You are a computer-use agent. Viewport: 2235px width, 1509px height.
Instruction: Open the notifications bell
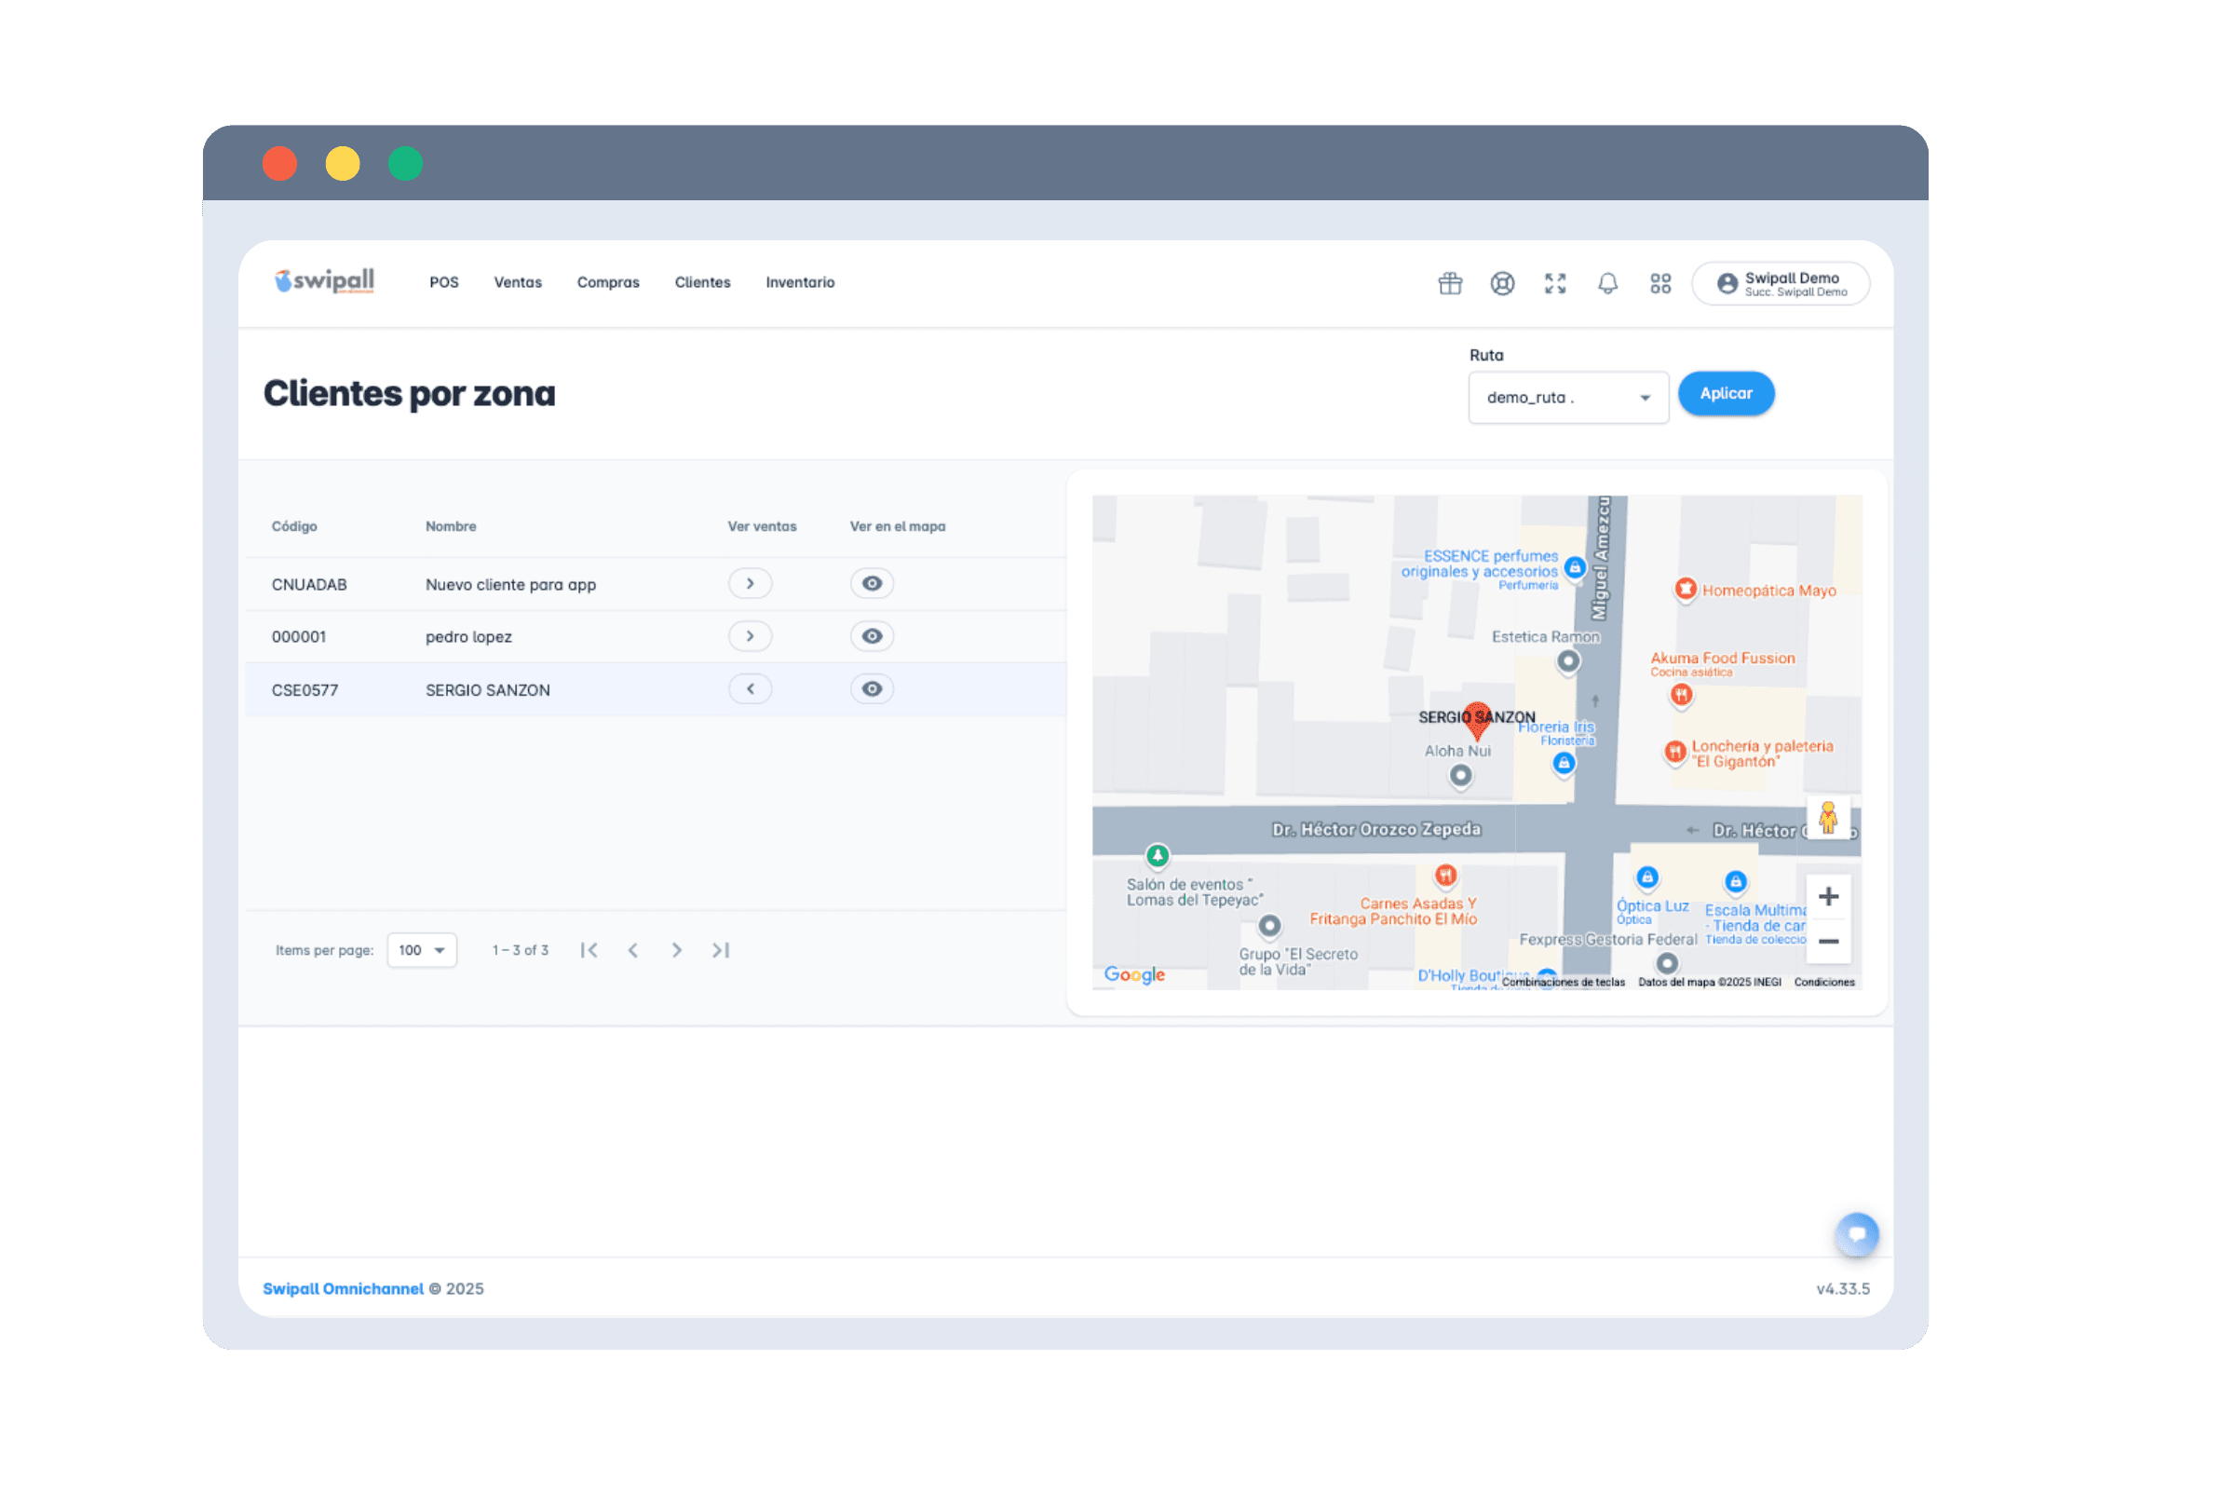coord(1607,283)
